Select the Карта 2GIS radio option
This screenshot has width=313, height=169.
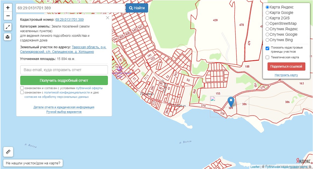tap(267, 18)
